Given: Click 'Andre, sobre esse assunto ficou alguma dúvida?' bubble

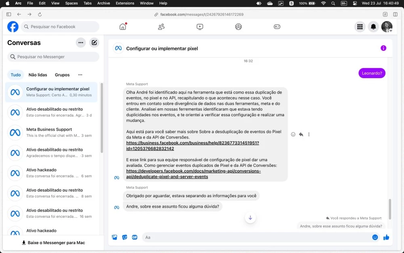Looking at the screenshot, I should [x=173, y=206].
